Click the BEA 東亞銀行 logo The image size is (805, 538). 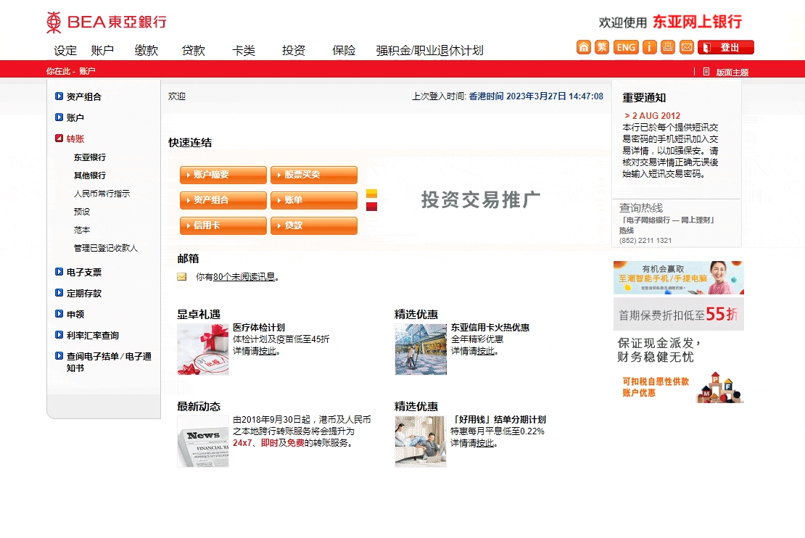[x=107, y=22]
